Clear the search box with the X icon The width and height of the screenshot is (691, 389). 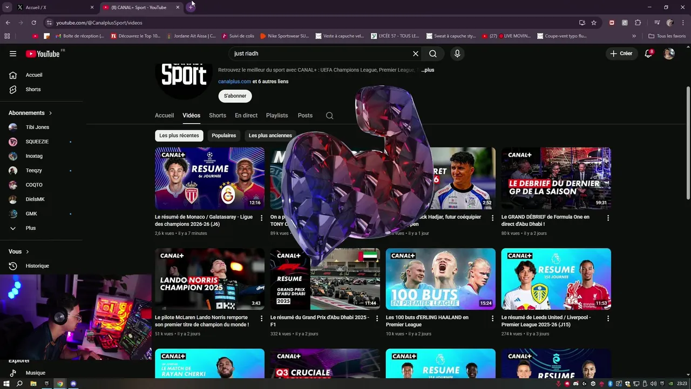(x=416, y=53)
